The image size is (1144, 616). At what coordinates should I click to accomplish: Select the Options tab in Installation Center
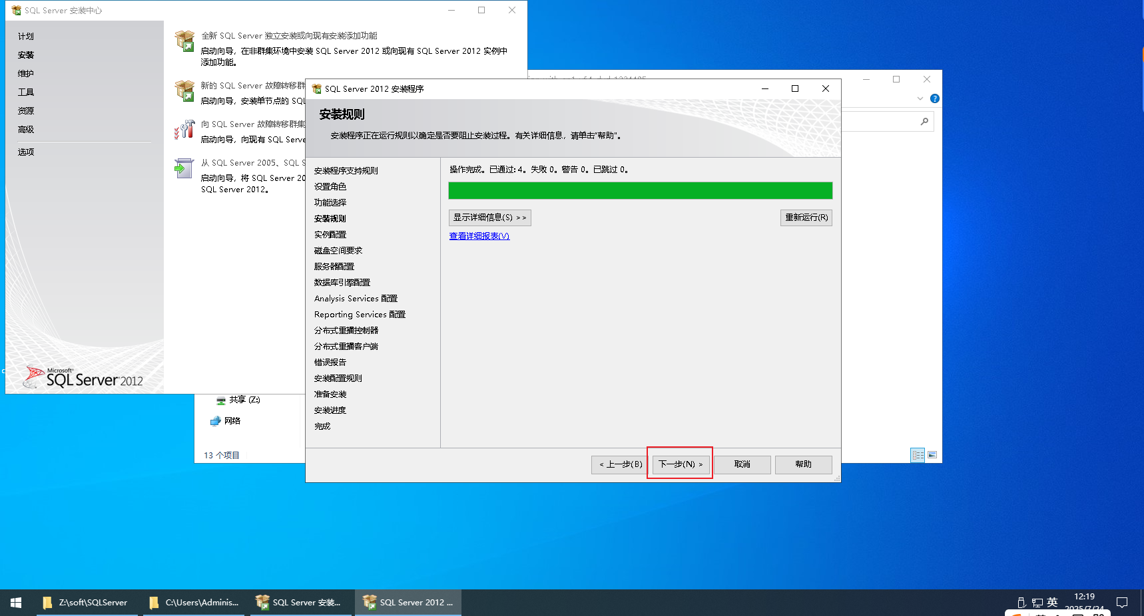coord(26,152)
